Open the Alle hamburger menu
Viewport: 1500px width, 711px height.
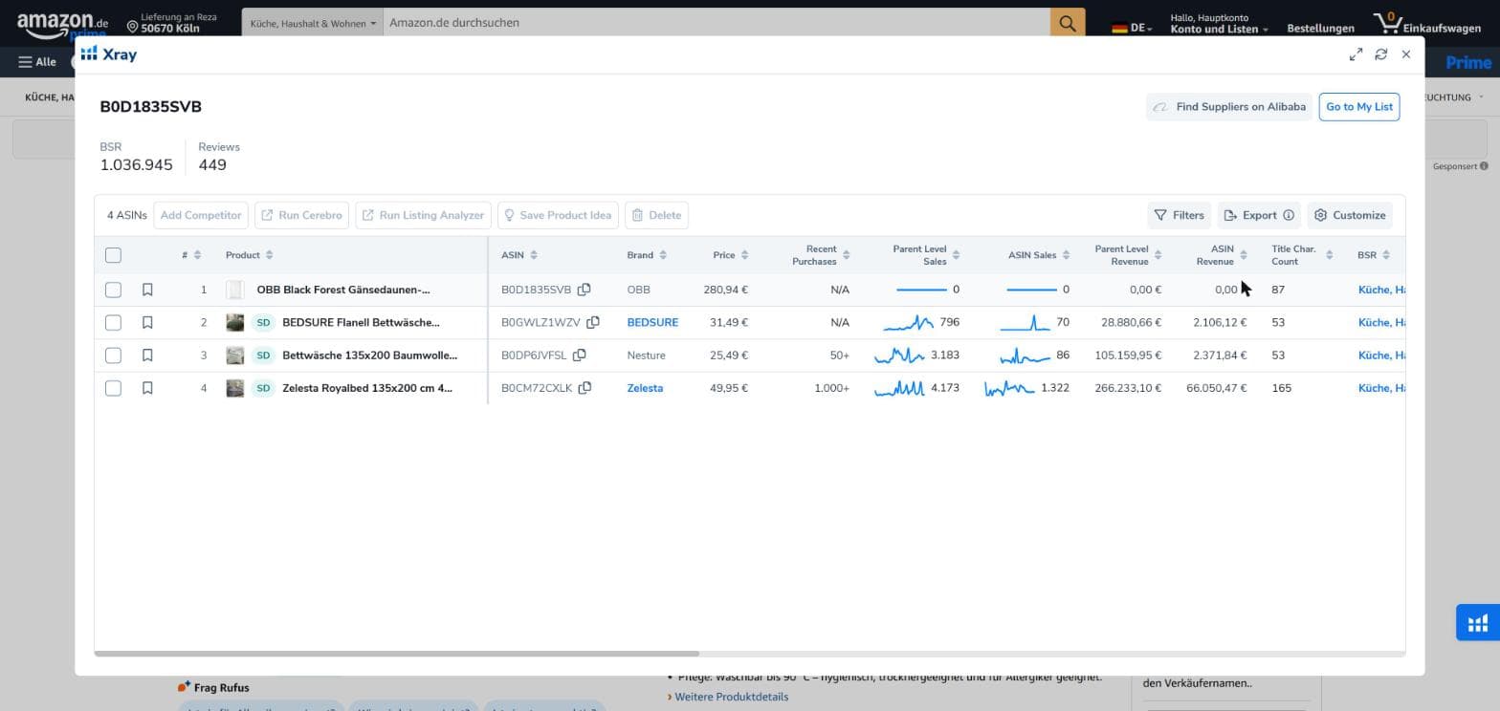37,62
